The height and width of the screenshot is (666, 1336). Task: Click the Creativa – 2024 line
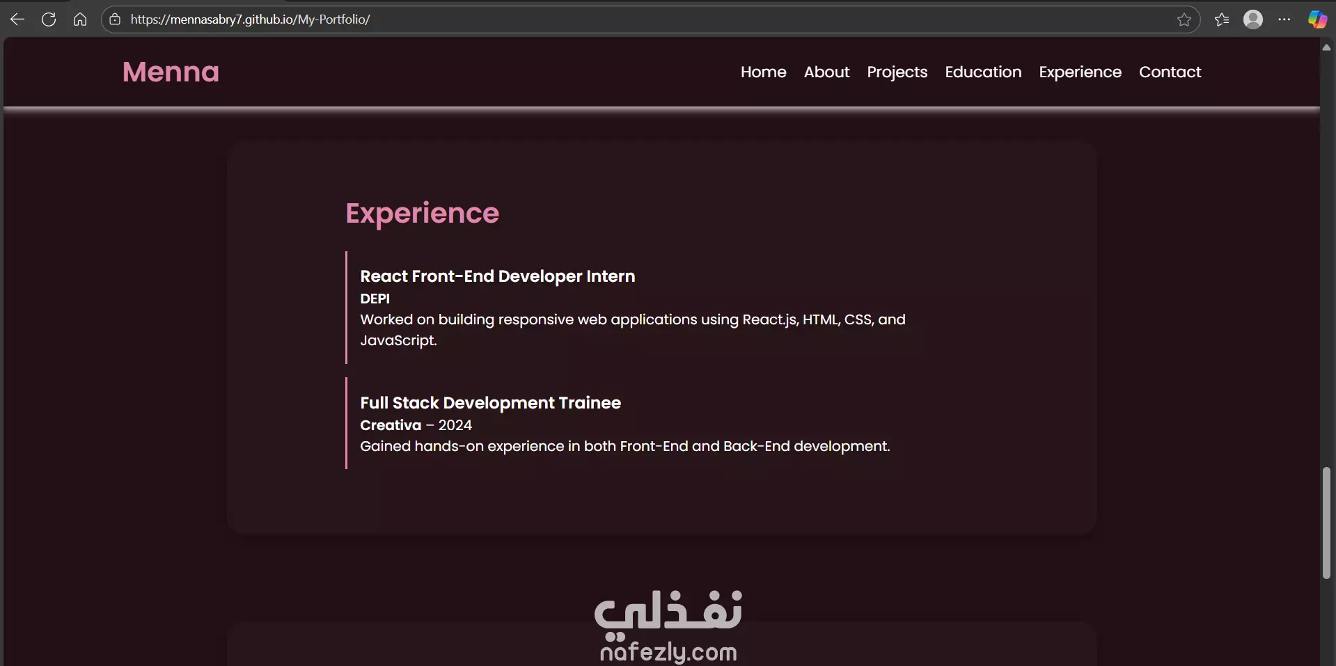[416, 425]
